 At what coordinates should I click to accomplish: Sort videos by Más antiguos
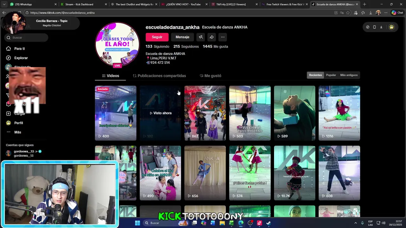coord(349,75)
